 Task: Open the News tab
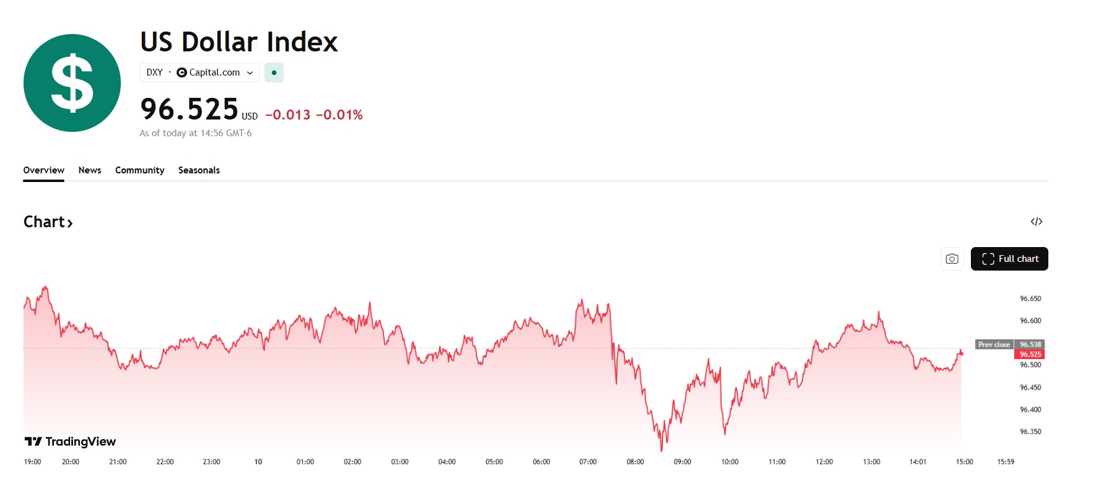[x=90, y=170]
